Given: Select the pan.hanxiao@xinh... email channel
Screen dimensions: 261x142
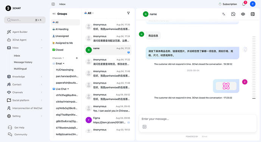Looking at the screenshot, I should click(67, 76).
